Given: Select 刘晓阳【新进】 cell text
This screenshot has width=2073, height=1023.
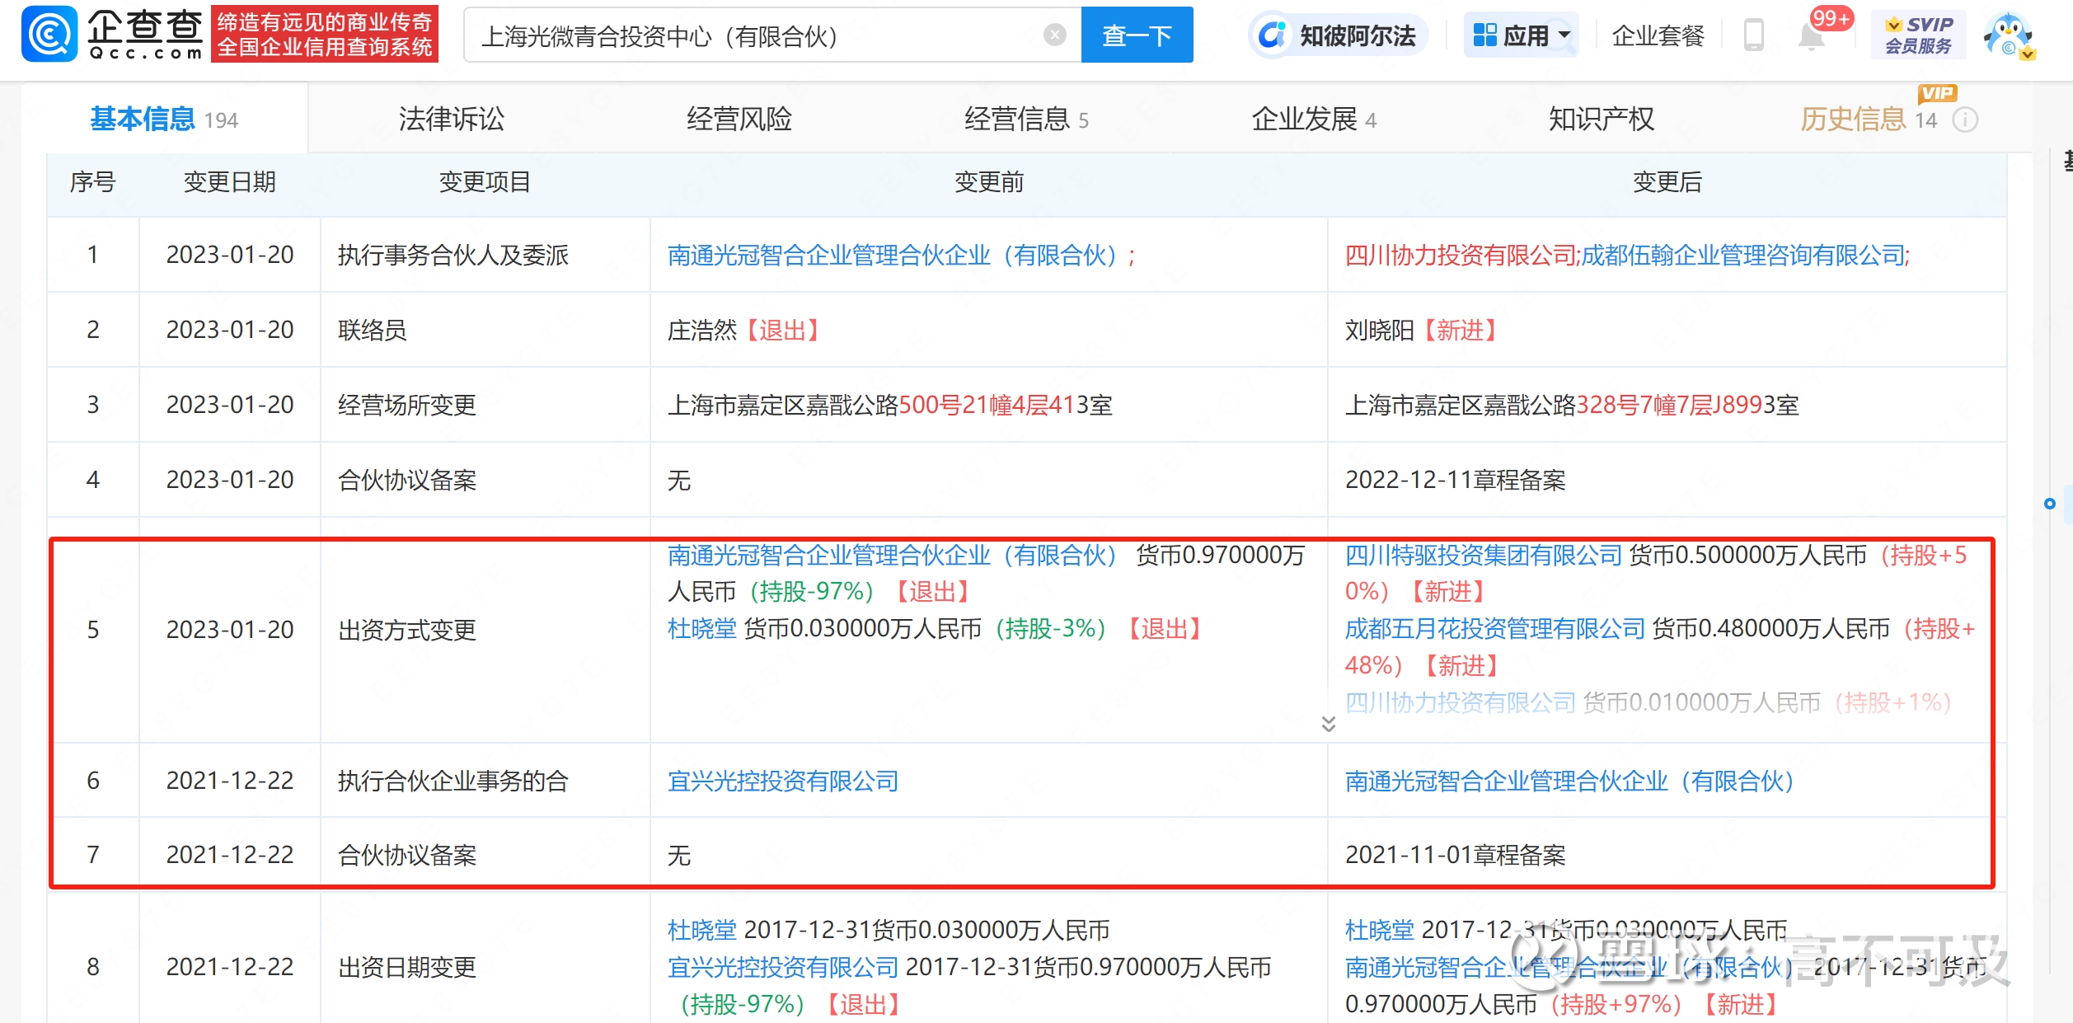Looking at the screenshot, I should click(1423, 331).
